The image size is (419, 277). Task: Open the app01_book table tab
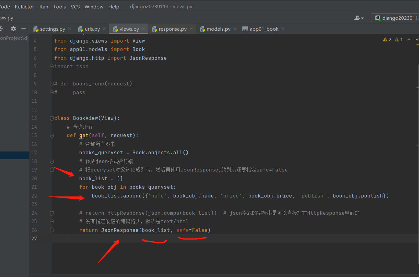[264, 29]
